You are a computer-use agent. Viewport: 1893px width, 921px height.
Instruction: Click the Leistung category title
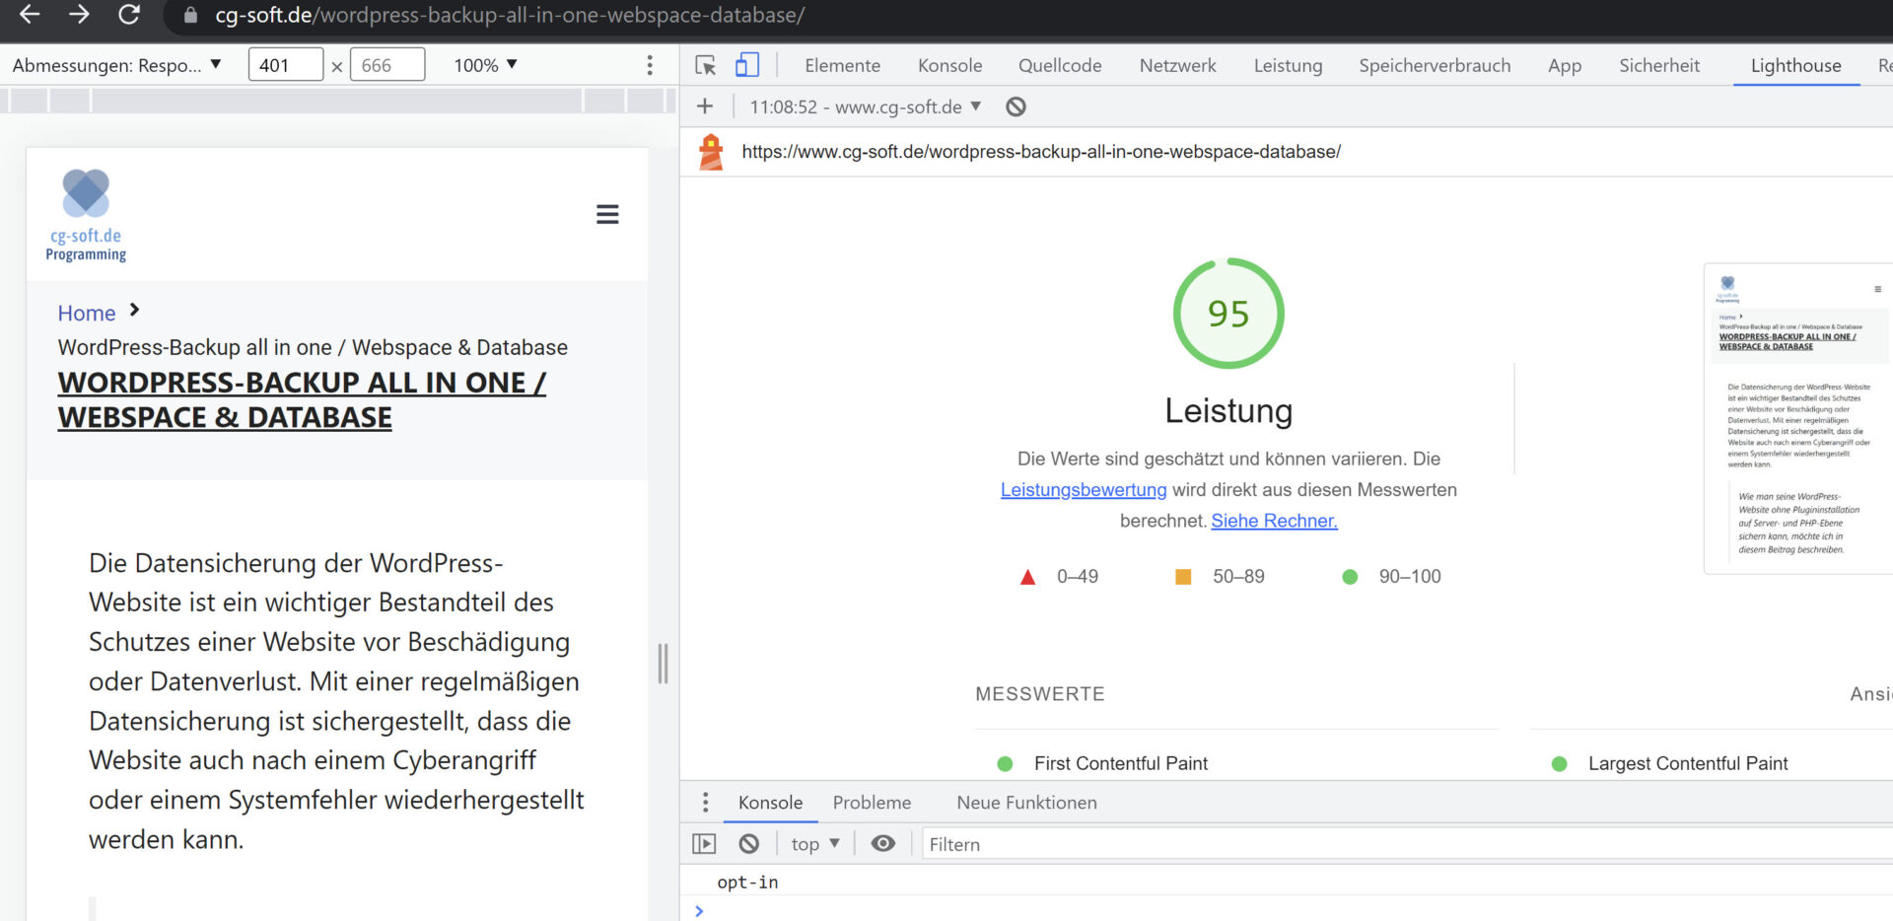point(1228,410)
